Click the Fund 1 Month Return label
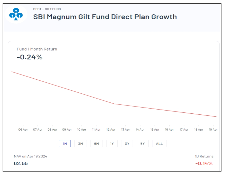Image resolution: width=225 pixels, height=175 pixels. 37,49
